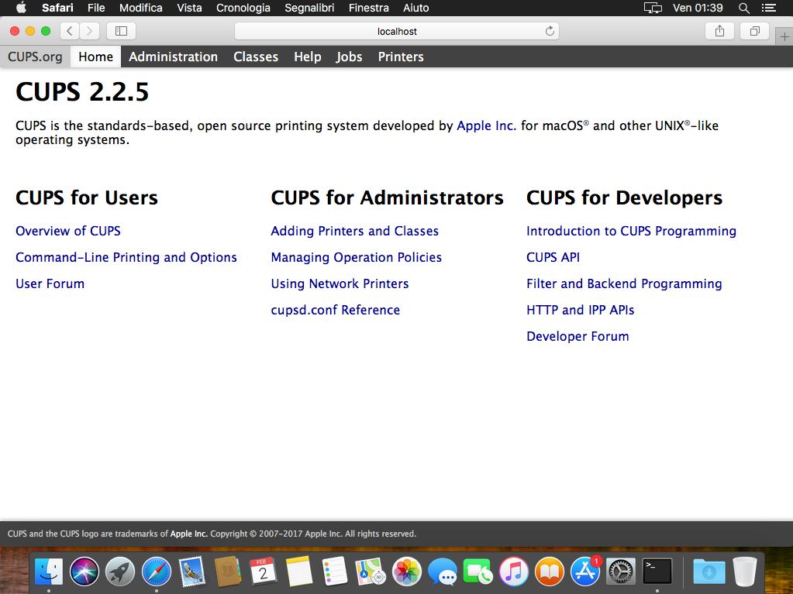Open the Downloads folder stack in the Dock
The image size is (793, 594).
(709, 572)
